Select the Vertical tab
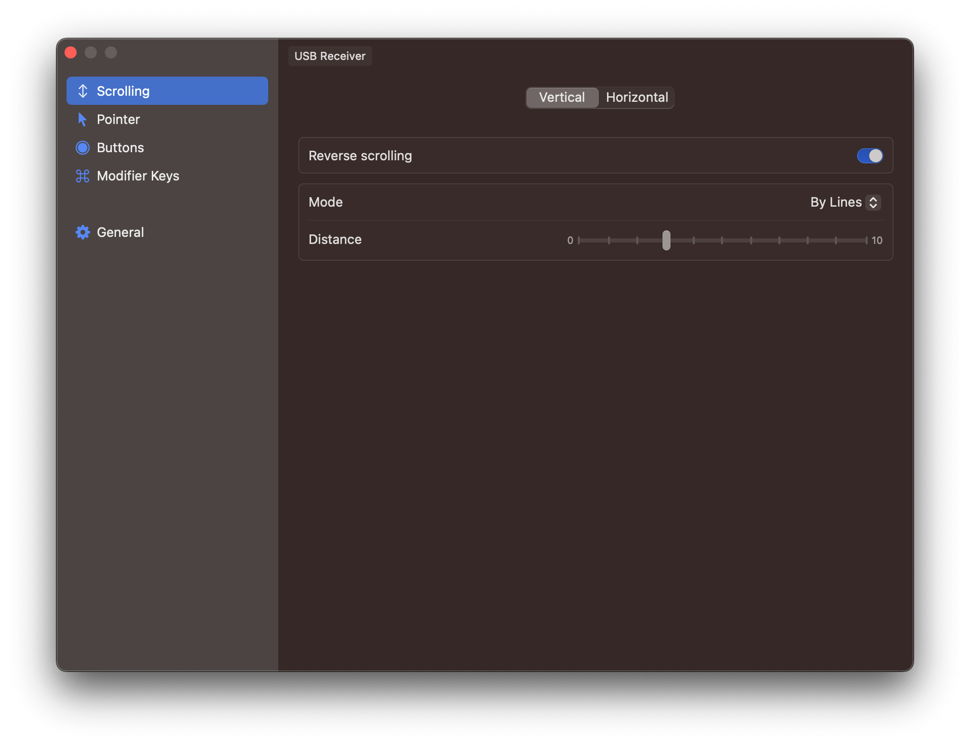The image size is (970, 746). [x=562, y=97]
